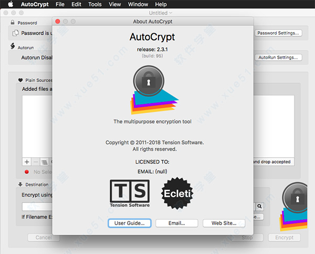Click The multipurpose encryption tool tagline

click(152, 121)
